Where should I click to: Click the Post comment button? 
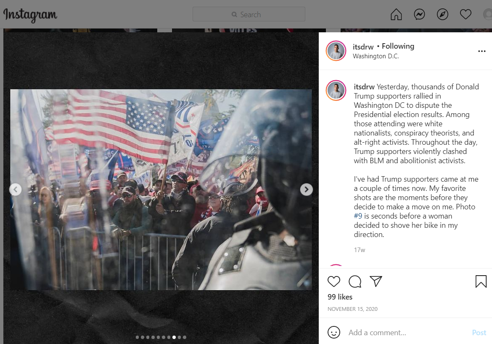tap(479, 332)
